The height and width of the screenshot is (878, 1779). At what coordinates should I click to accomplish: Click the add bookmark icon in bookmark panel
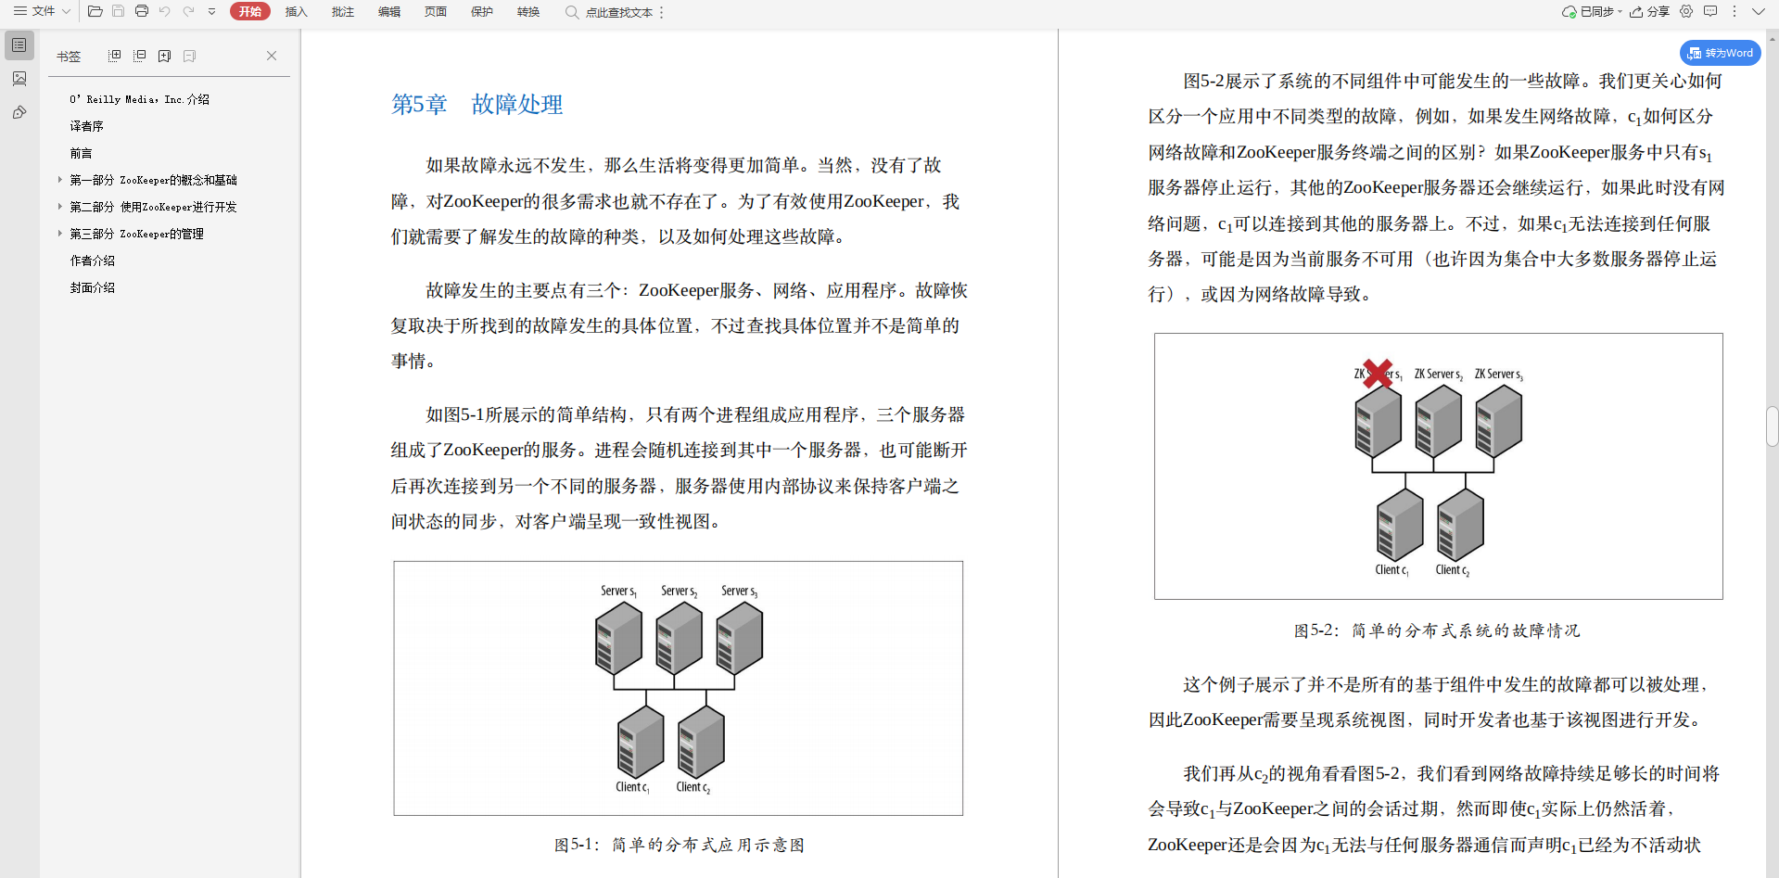165,56
